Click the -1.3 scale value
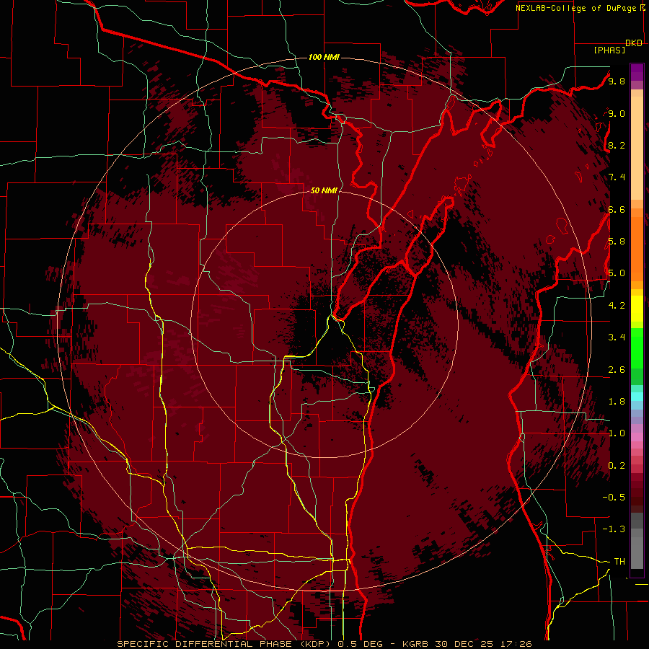 pyautogui.click(x=614, y=529)
